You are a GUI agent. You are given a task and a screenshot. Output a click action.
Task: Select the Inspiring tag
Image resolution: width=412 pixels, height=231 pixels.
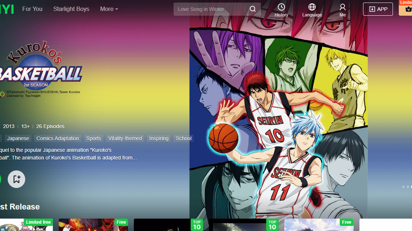click(x=159, y=138)
